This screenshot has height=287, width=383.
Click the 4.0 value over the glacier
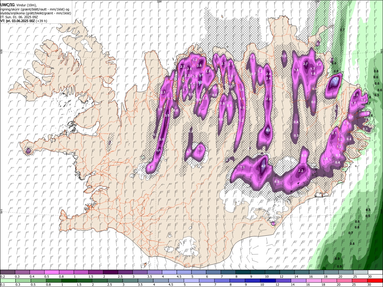click(x=264, y=166)
